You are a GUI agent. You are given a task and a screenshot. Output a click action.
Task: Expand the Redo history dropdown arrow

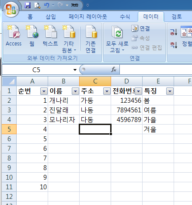[x=67, y=5]
